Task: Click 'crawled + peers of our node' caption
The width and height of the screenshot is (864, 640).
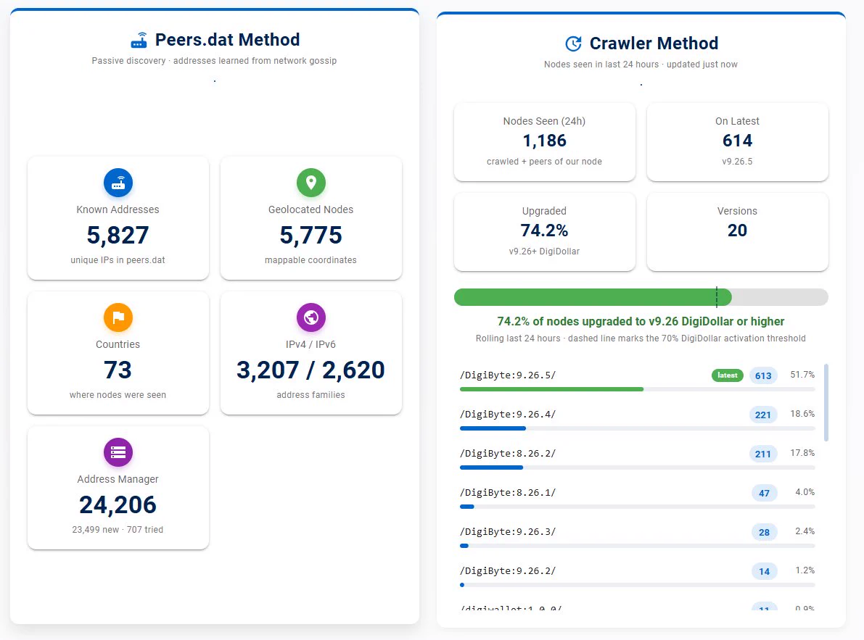Action: [x=544, y=161]
